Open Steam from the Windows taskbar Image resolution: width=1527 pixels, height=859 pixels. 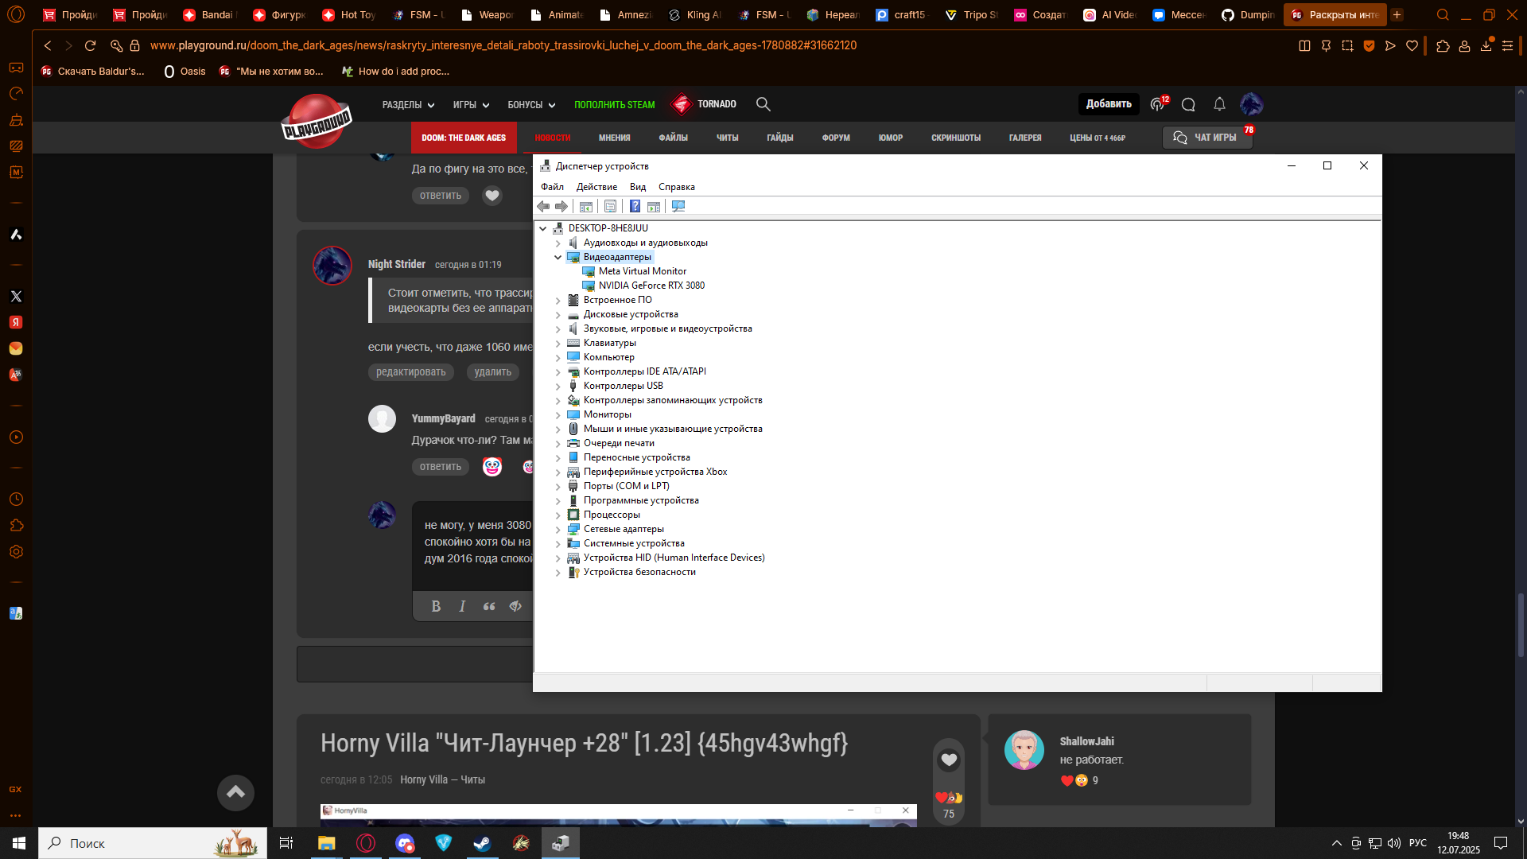tap(482, 843)
